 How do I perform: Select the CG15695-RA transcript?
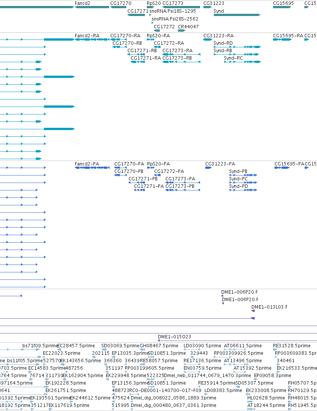[282, 39]
